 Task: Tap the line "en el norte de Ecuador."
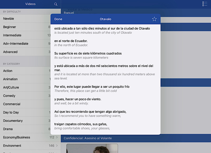pos(71,41)
